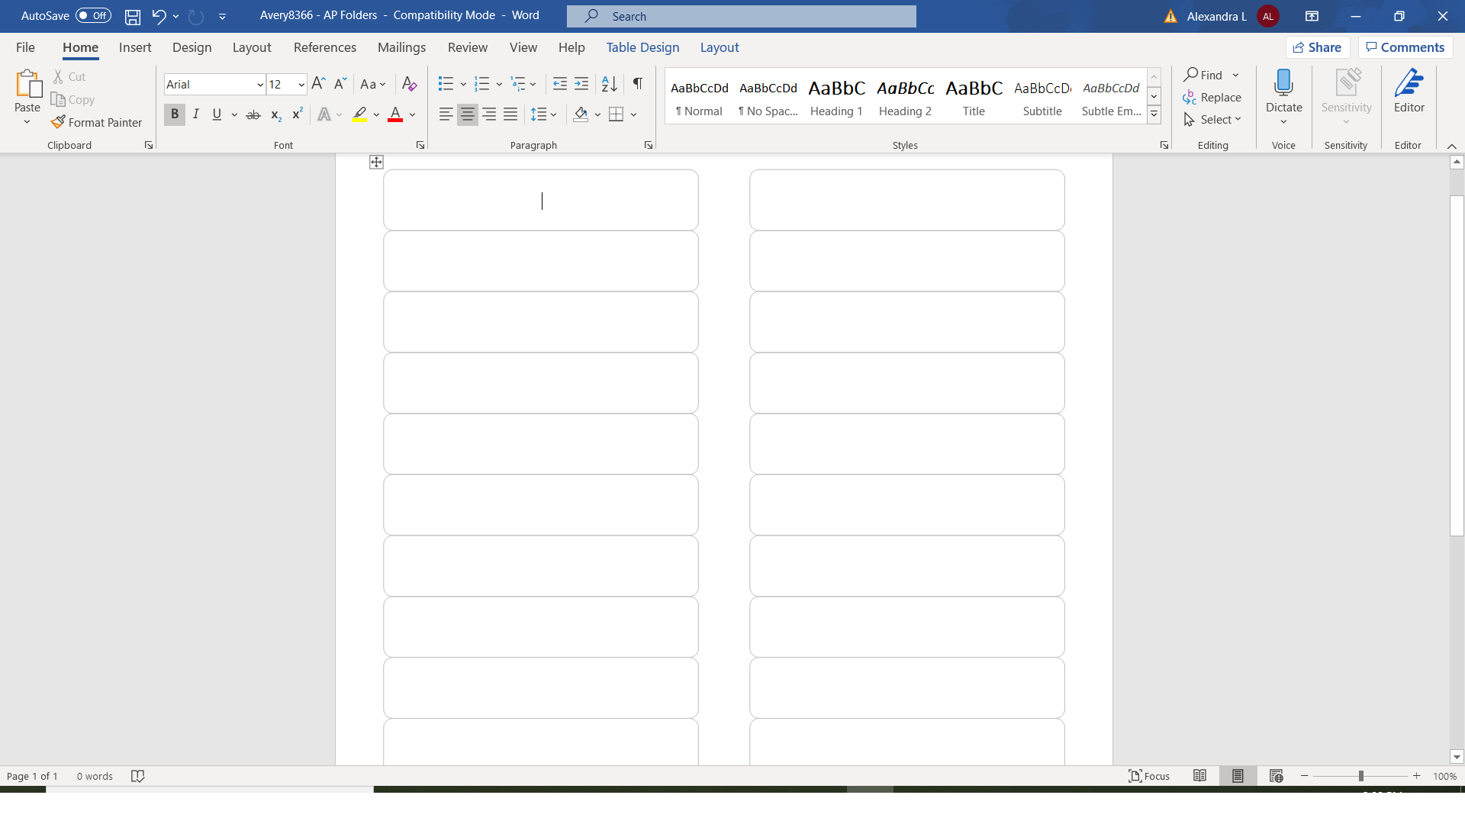Click the Strikethrough icon
Screen dimensions: 1465x824
pyautogui.click(x=253, y=114)
